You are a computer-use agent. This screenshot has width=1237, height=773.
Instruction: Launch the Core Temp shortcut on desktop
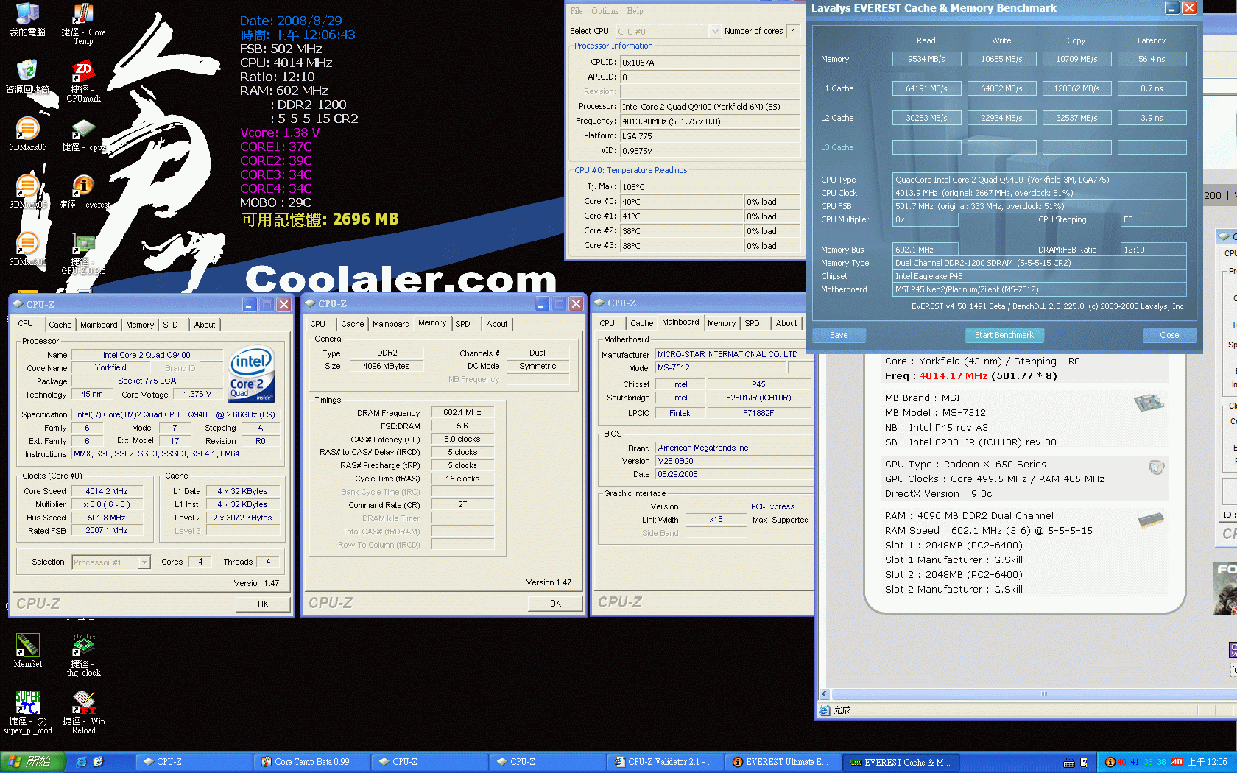[83, 24]
